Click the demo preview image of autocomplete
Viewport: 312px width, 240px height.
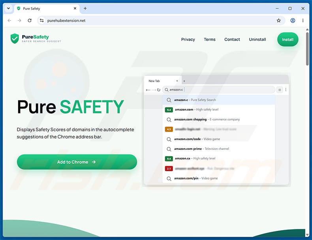tap(216, 130)
